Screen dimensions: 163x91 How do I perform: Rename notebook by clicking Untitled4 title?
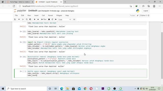(x=33, y=11)
